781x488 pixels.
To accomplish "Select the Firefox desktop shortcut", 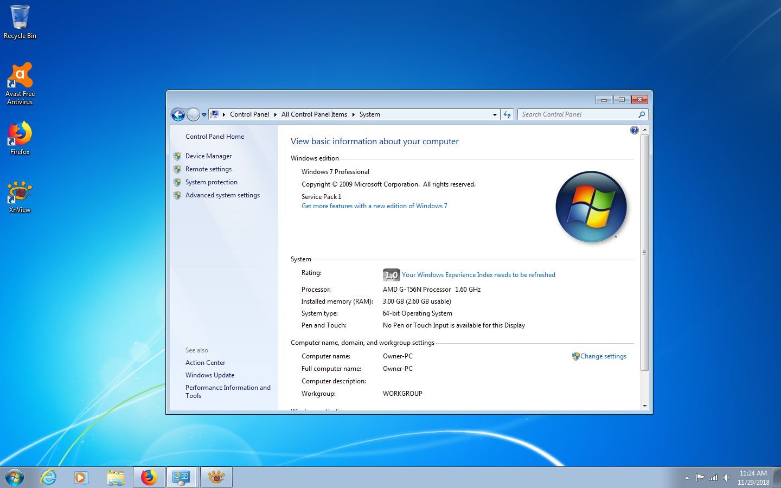I will coord(20,138).
